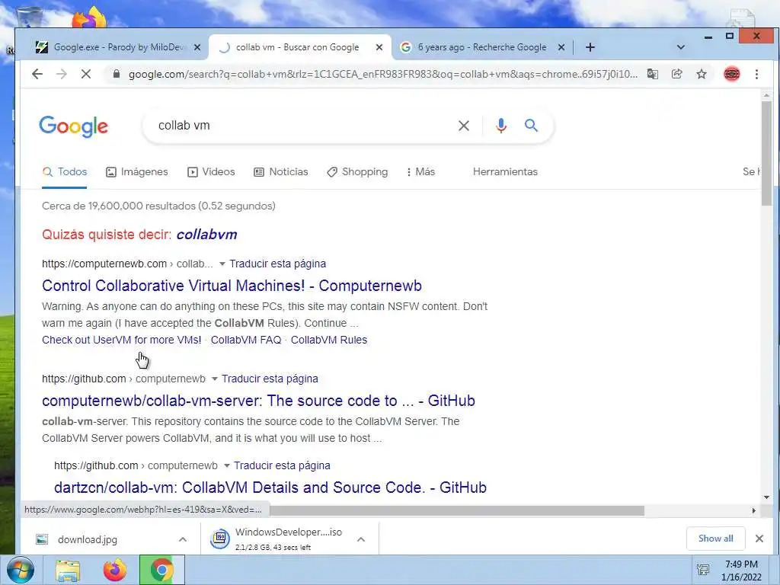Open Chrome three-dot menu
Image resolution: width=780 pixels, height=585 pixels.
(x=756, y=74)
